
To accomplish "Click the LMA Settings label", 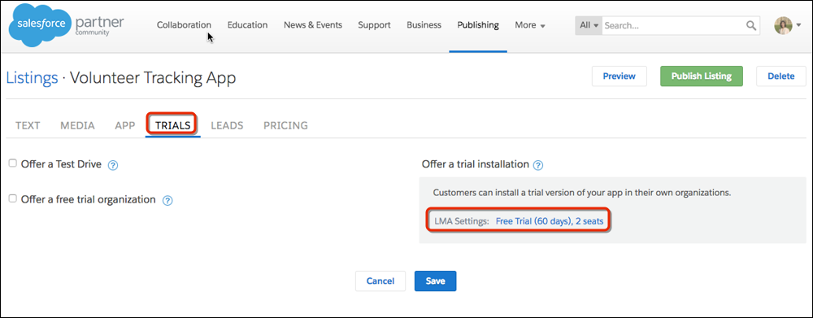I will click(x=462, y=221).
